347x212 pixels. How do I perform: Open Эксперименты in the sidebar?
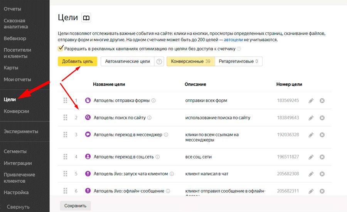click(21, 131)
